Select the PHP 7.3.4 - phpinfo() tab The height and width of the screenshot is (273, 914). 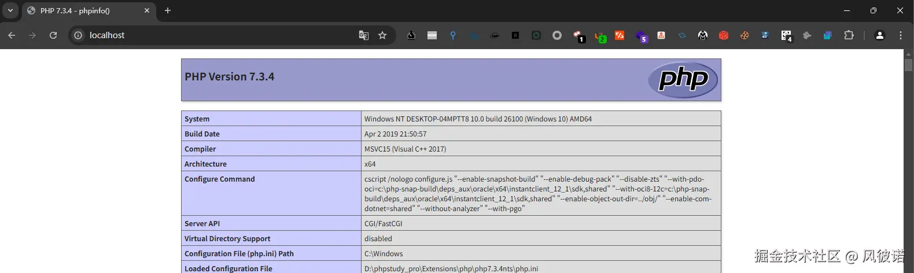pos(89,10)
